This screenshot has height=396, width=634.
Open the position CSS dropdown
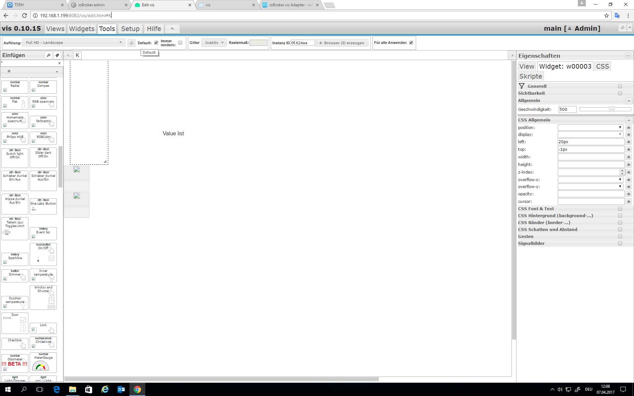590,127
